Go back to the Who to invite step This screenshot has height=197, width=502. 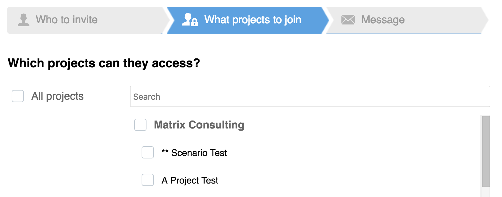point(67,20)
